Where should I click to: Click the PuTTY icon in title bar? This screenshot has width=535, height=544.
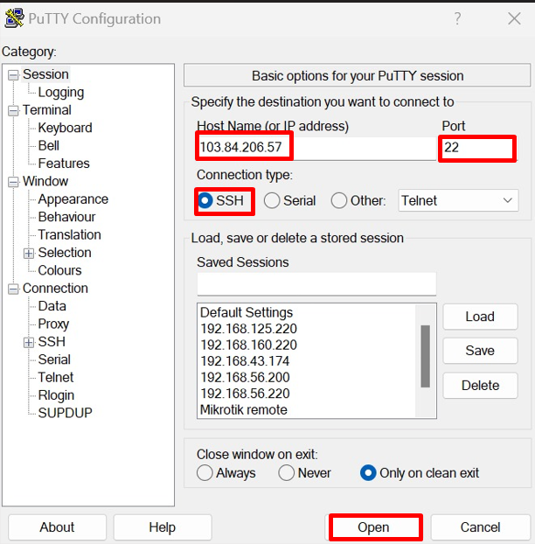[14, 18]
